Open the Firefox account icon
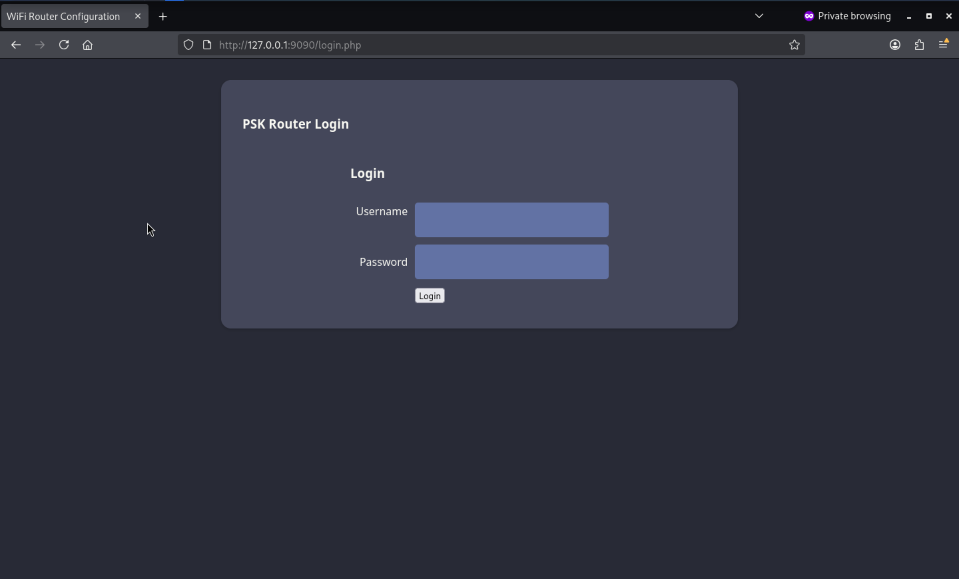The width and height of the screenshot is (959, 579). [895, 45]
